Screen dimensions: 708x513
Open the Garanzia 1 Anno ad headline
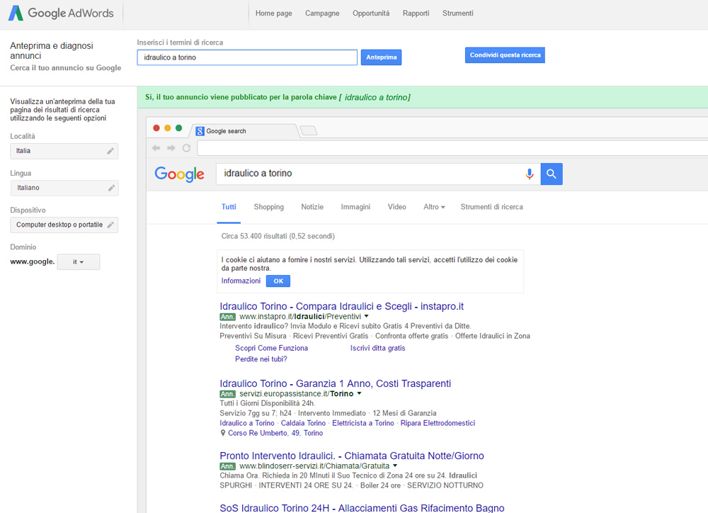click(336, 384)
